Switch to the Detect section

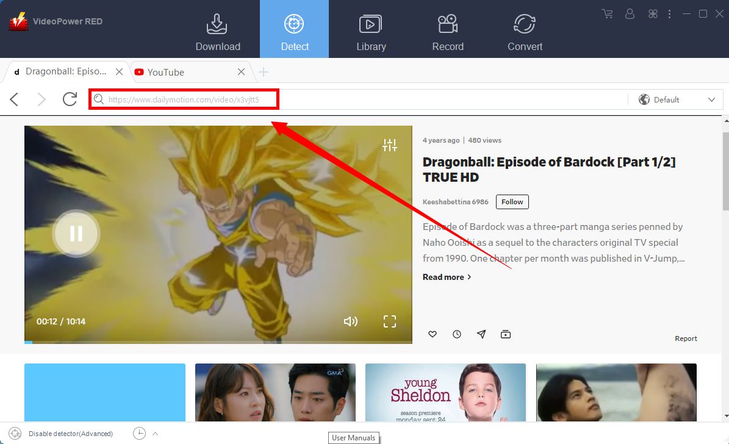(x=294, y=29)
